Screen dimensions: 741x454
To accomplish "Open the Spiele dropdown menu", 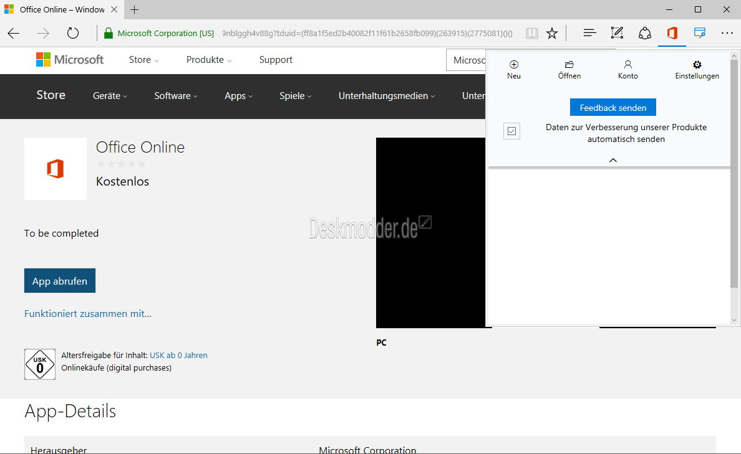I will tap(296, 96).
